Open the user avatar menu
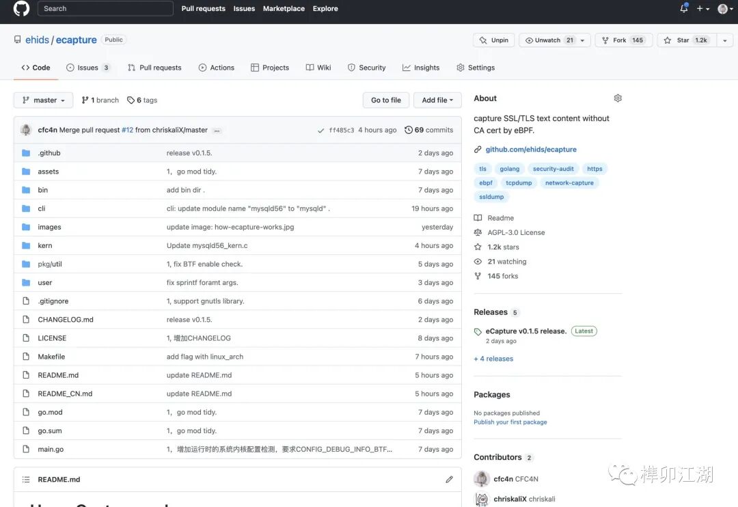 [x=725, y=8]
